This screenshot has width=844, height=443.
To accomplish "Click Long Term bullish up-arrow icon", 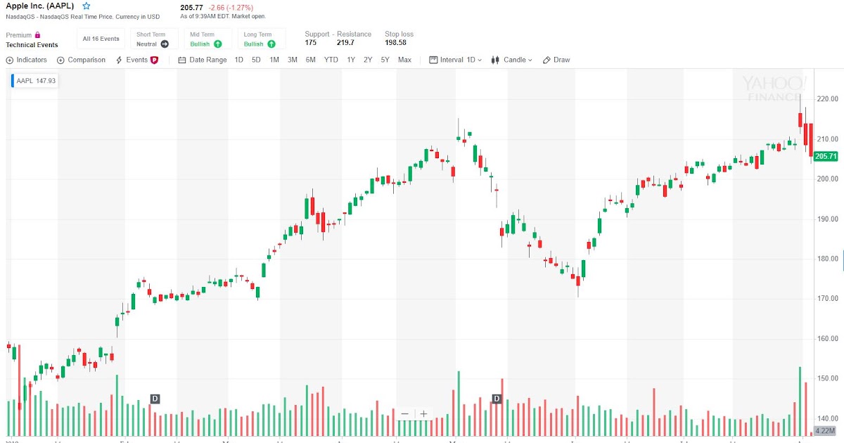I will click(271, 44).
